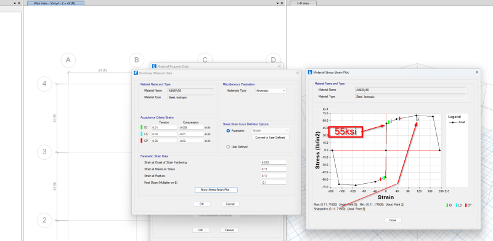Close the Material Stress-Strain Plot window
Screen dimensions: 493x241
point(476,72)
